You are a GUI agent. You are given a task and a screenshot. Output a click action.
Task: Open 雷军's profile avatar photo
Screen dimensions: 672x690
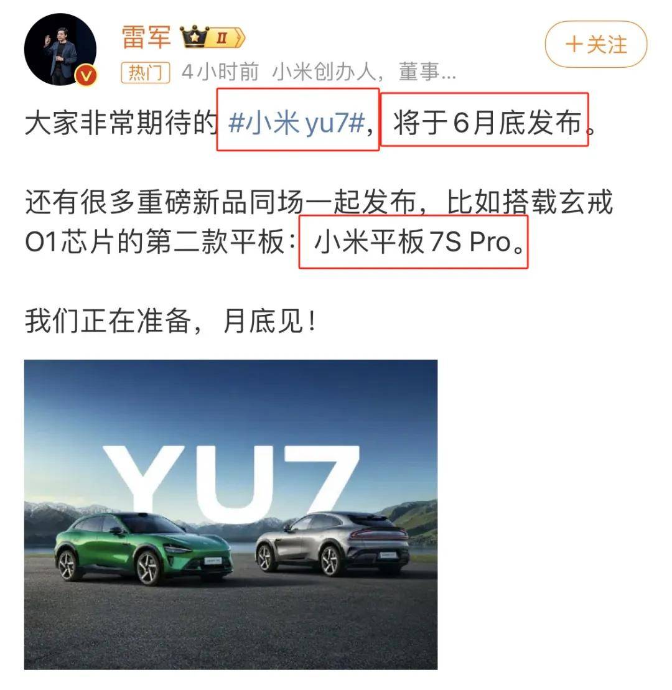tap(60, 50)
